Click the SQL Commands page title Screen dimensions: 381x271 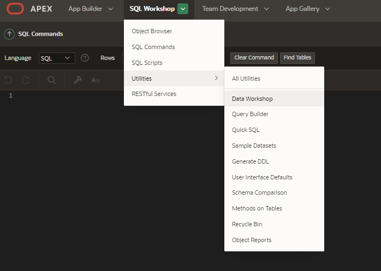(x=40, y=34)
